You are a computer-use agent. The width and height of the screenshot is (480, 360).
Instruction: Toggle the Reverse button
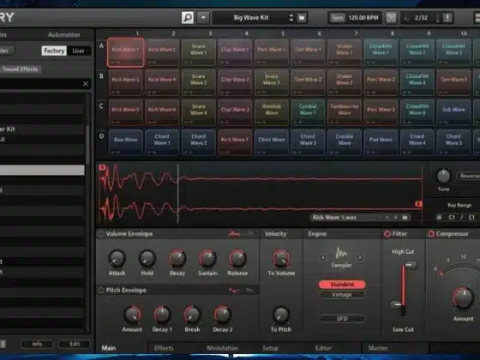point(468,176)
